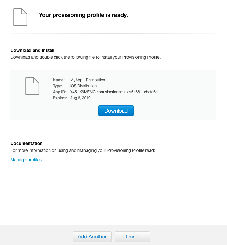The width and height of the screenshot is (227, 245).
Task: Click the 'Aug 6, 2019' expiry date
Action: coord(80,98)
